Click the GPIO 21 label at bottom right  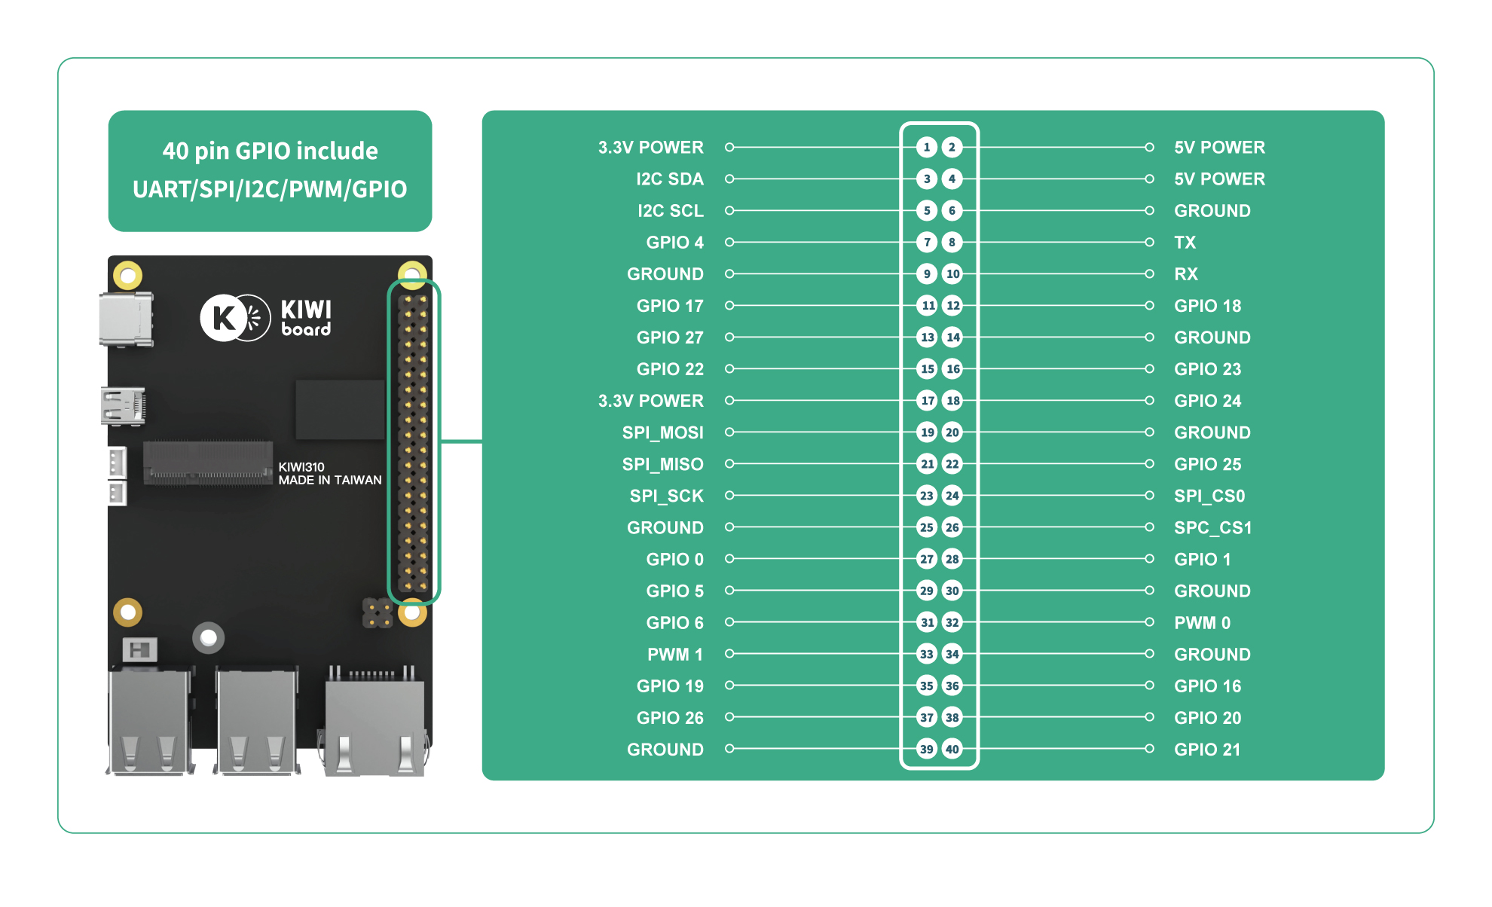(x=1208, y=749)
